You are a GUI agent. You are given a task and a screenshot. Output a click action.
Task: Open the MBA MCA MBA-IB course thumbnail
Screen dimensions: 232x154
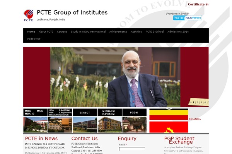[x=36, y=121]
